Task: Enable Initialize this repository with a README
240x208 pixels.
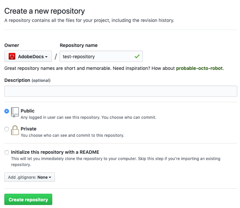Action: 7,152
